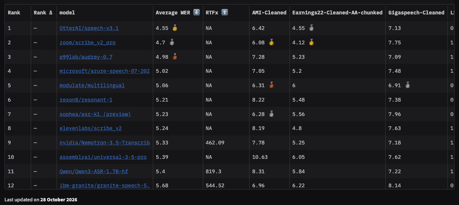Select the Gigaspeech value 7.09
Screen dimensions: 459x205
coord(395,57)
